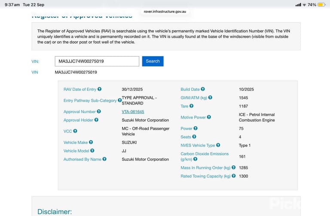Select the MC - Off-Road Passenger Vehicle value
The image size is (330, 216).
pos(145,131)
